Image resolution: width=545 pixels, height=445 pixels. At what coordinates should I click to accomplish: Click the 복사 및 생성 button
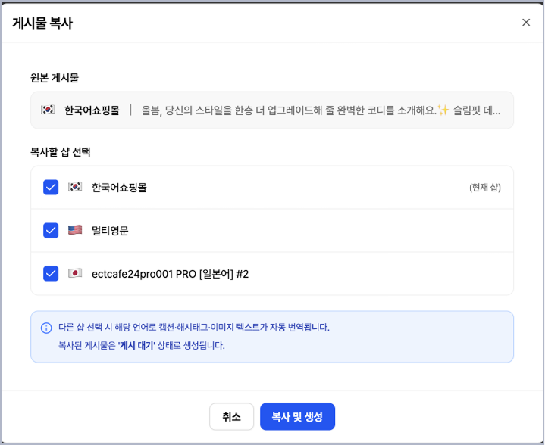[298, 416]
